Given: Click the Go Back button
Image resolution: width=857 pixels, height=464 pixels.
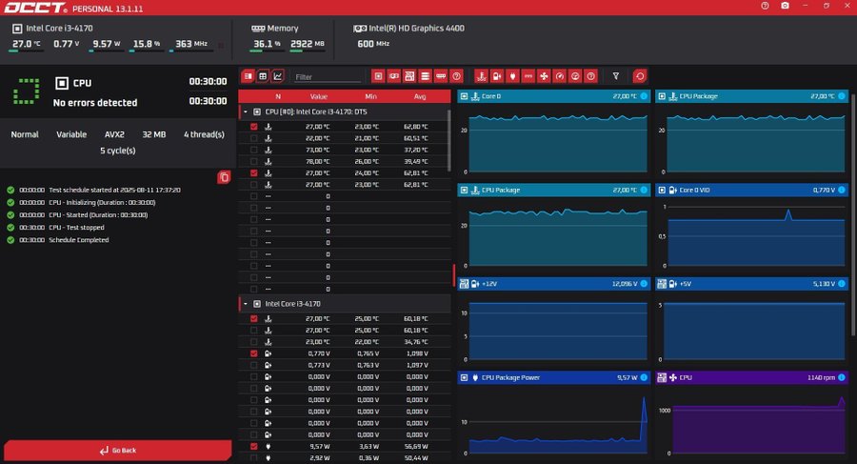Looking at the screenshot, I should pos(117,450).
